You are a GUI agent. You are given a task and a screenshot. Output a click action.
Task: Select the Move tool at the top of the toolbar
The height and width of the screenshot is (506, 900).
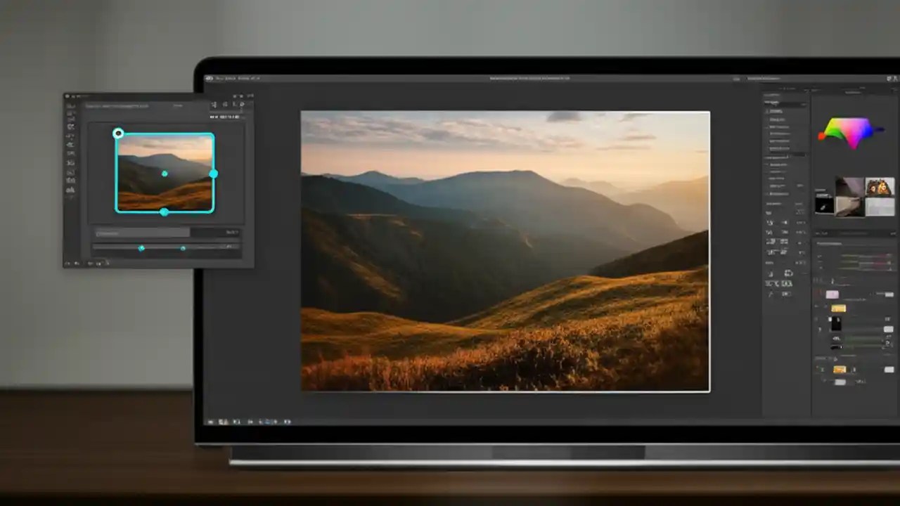pos(71,104)
